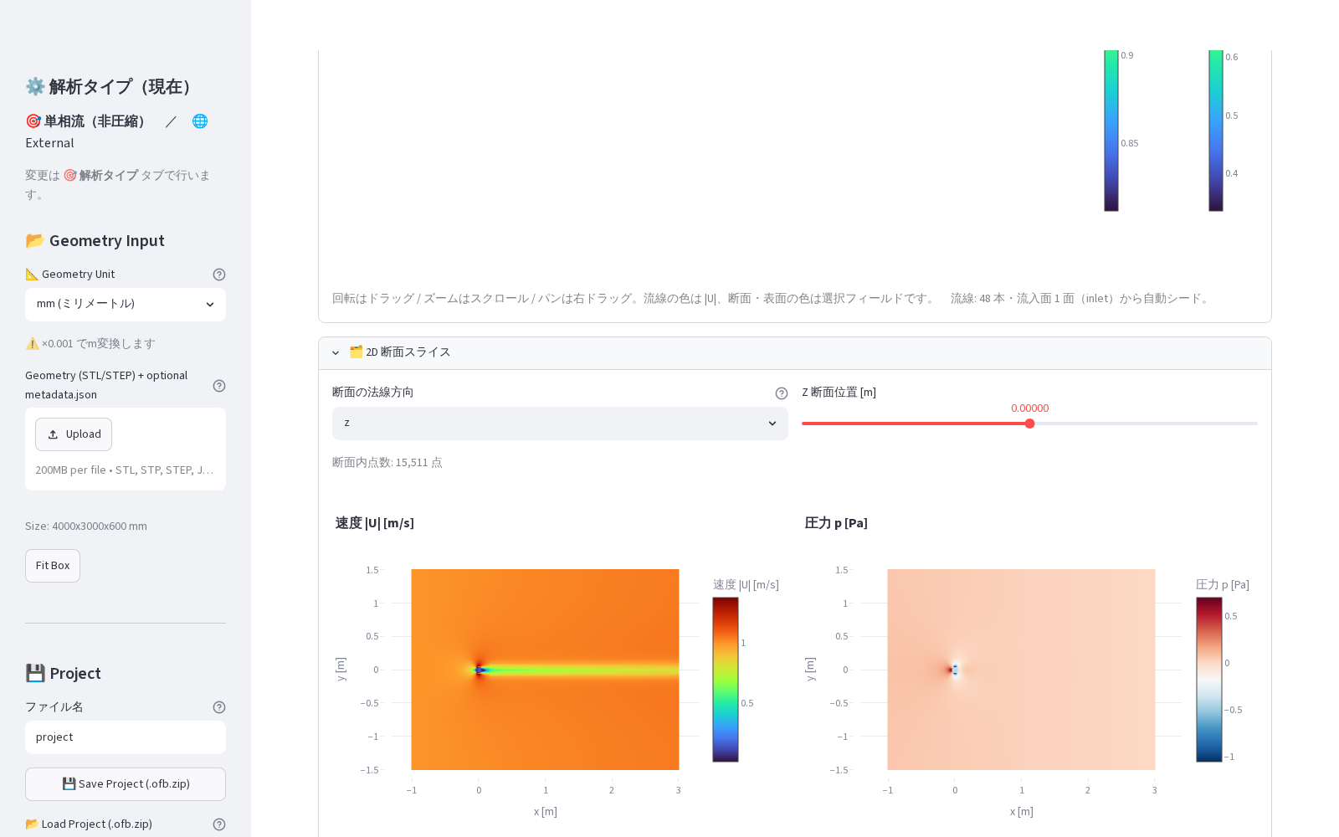Click the pressure heatmap plot
1339x837 pixels.
click(x=1021, y=670)
